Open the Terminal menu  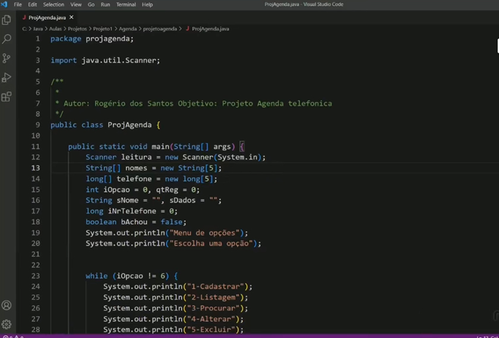pos(126,5)
